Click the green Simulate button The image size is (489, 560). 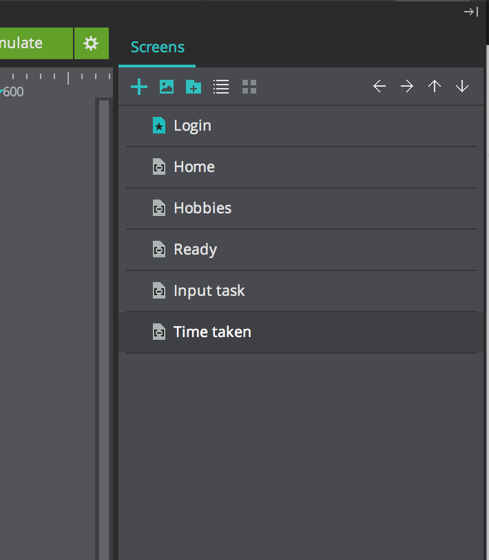pyautogui.click(x=34, y=43)
